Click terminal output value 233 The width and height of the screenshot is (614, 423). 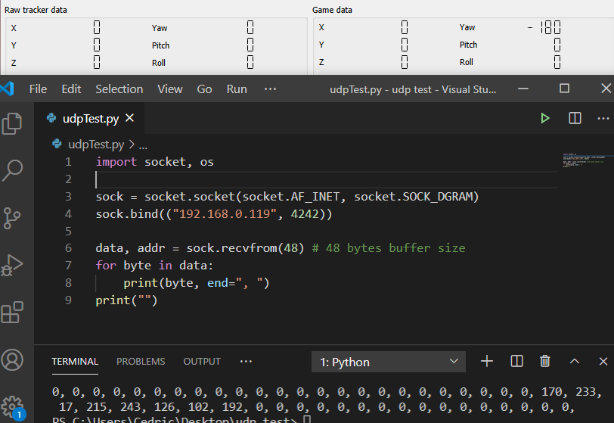586,392
